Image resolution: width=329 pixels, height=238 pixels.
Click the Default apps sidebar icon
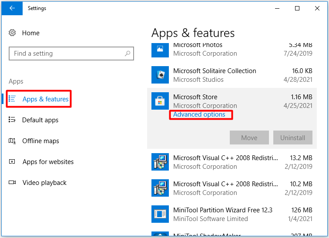point(12,120)
